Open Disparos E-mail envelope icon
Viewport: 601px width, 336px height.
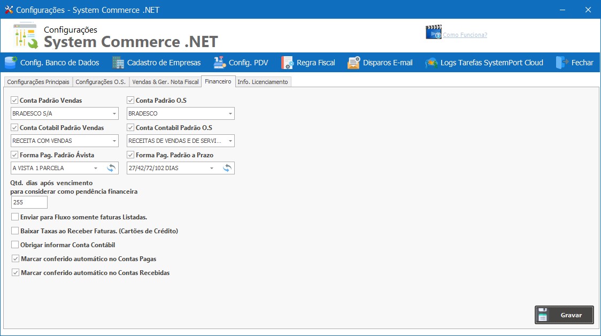[353, 63]
